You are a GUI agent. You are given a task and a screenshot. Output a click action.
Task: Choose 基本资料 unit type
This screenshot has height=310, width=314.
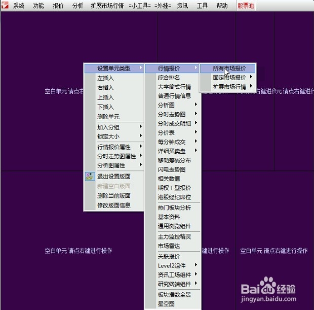coord(173,217)
